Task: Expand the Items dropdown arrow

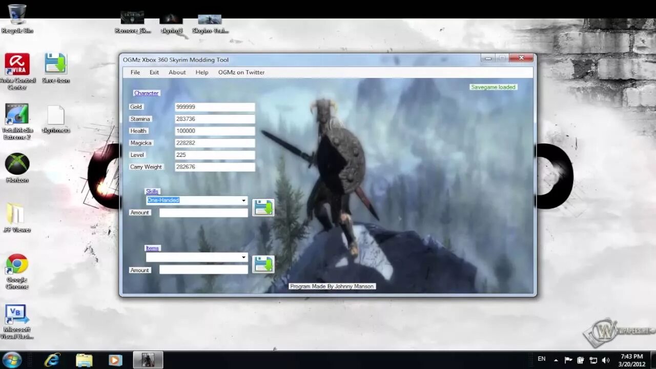Action: [243, 257]
